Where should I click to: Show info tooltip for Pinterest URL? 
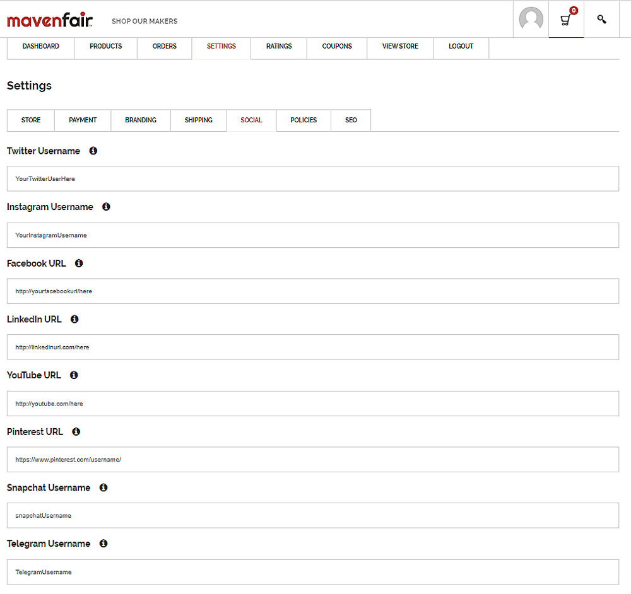click(x=76, y=432)
